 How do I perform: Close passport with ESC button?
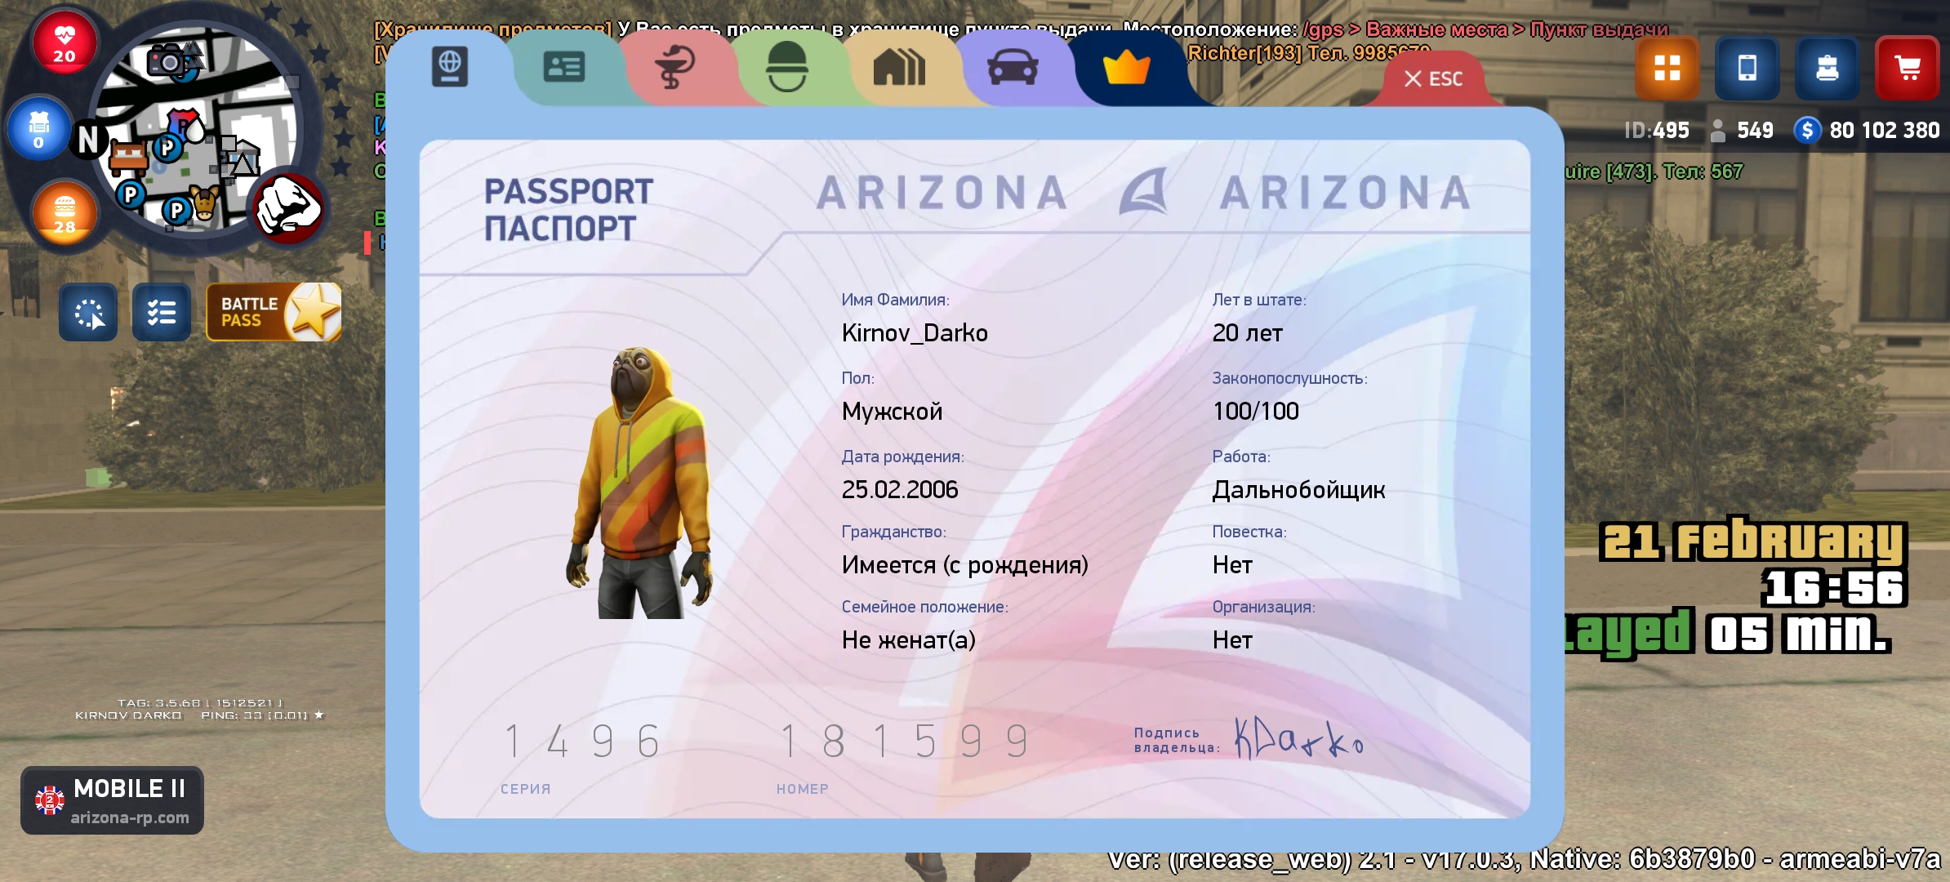coord(1433,79)
